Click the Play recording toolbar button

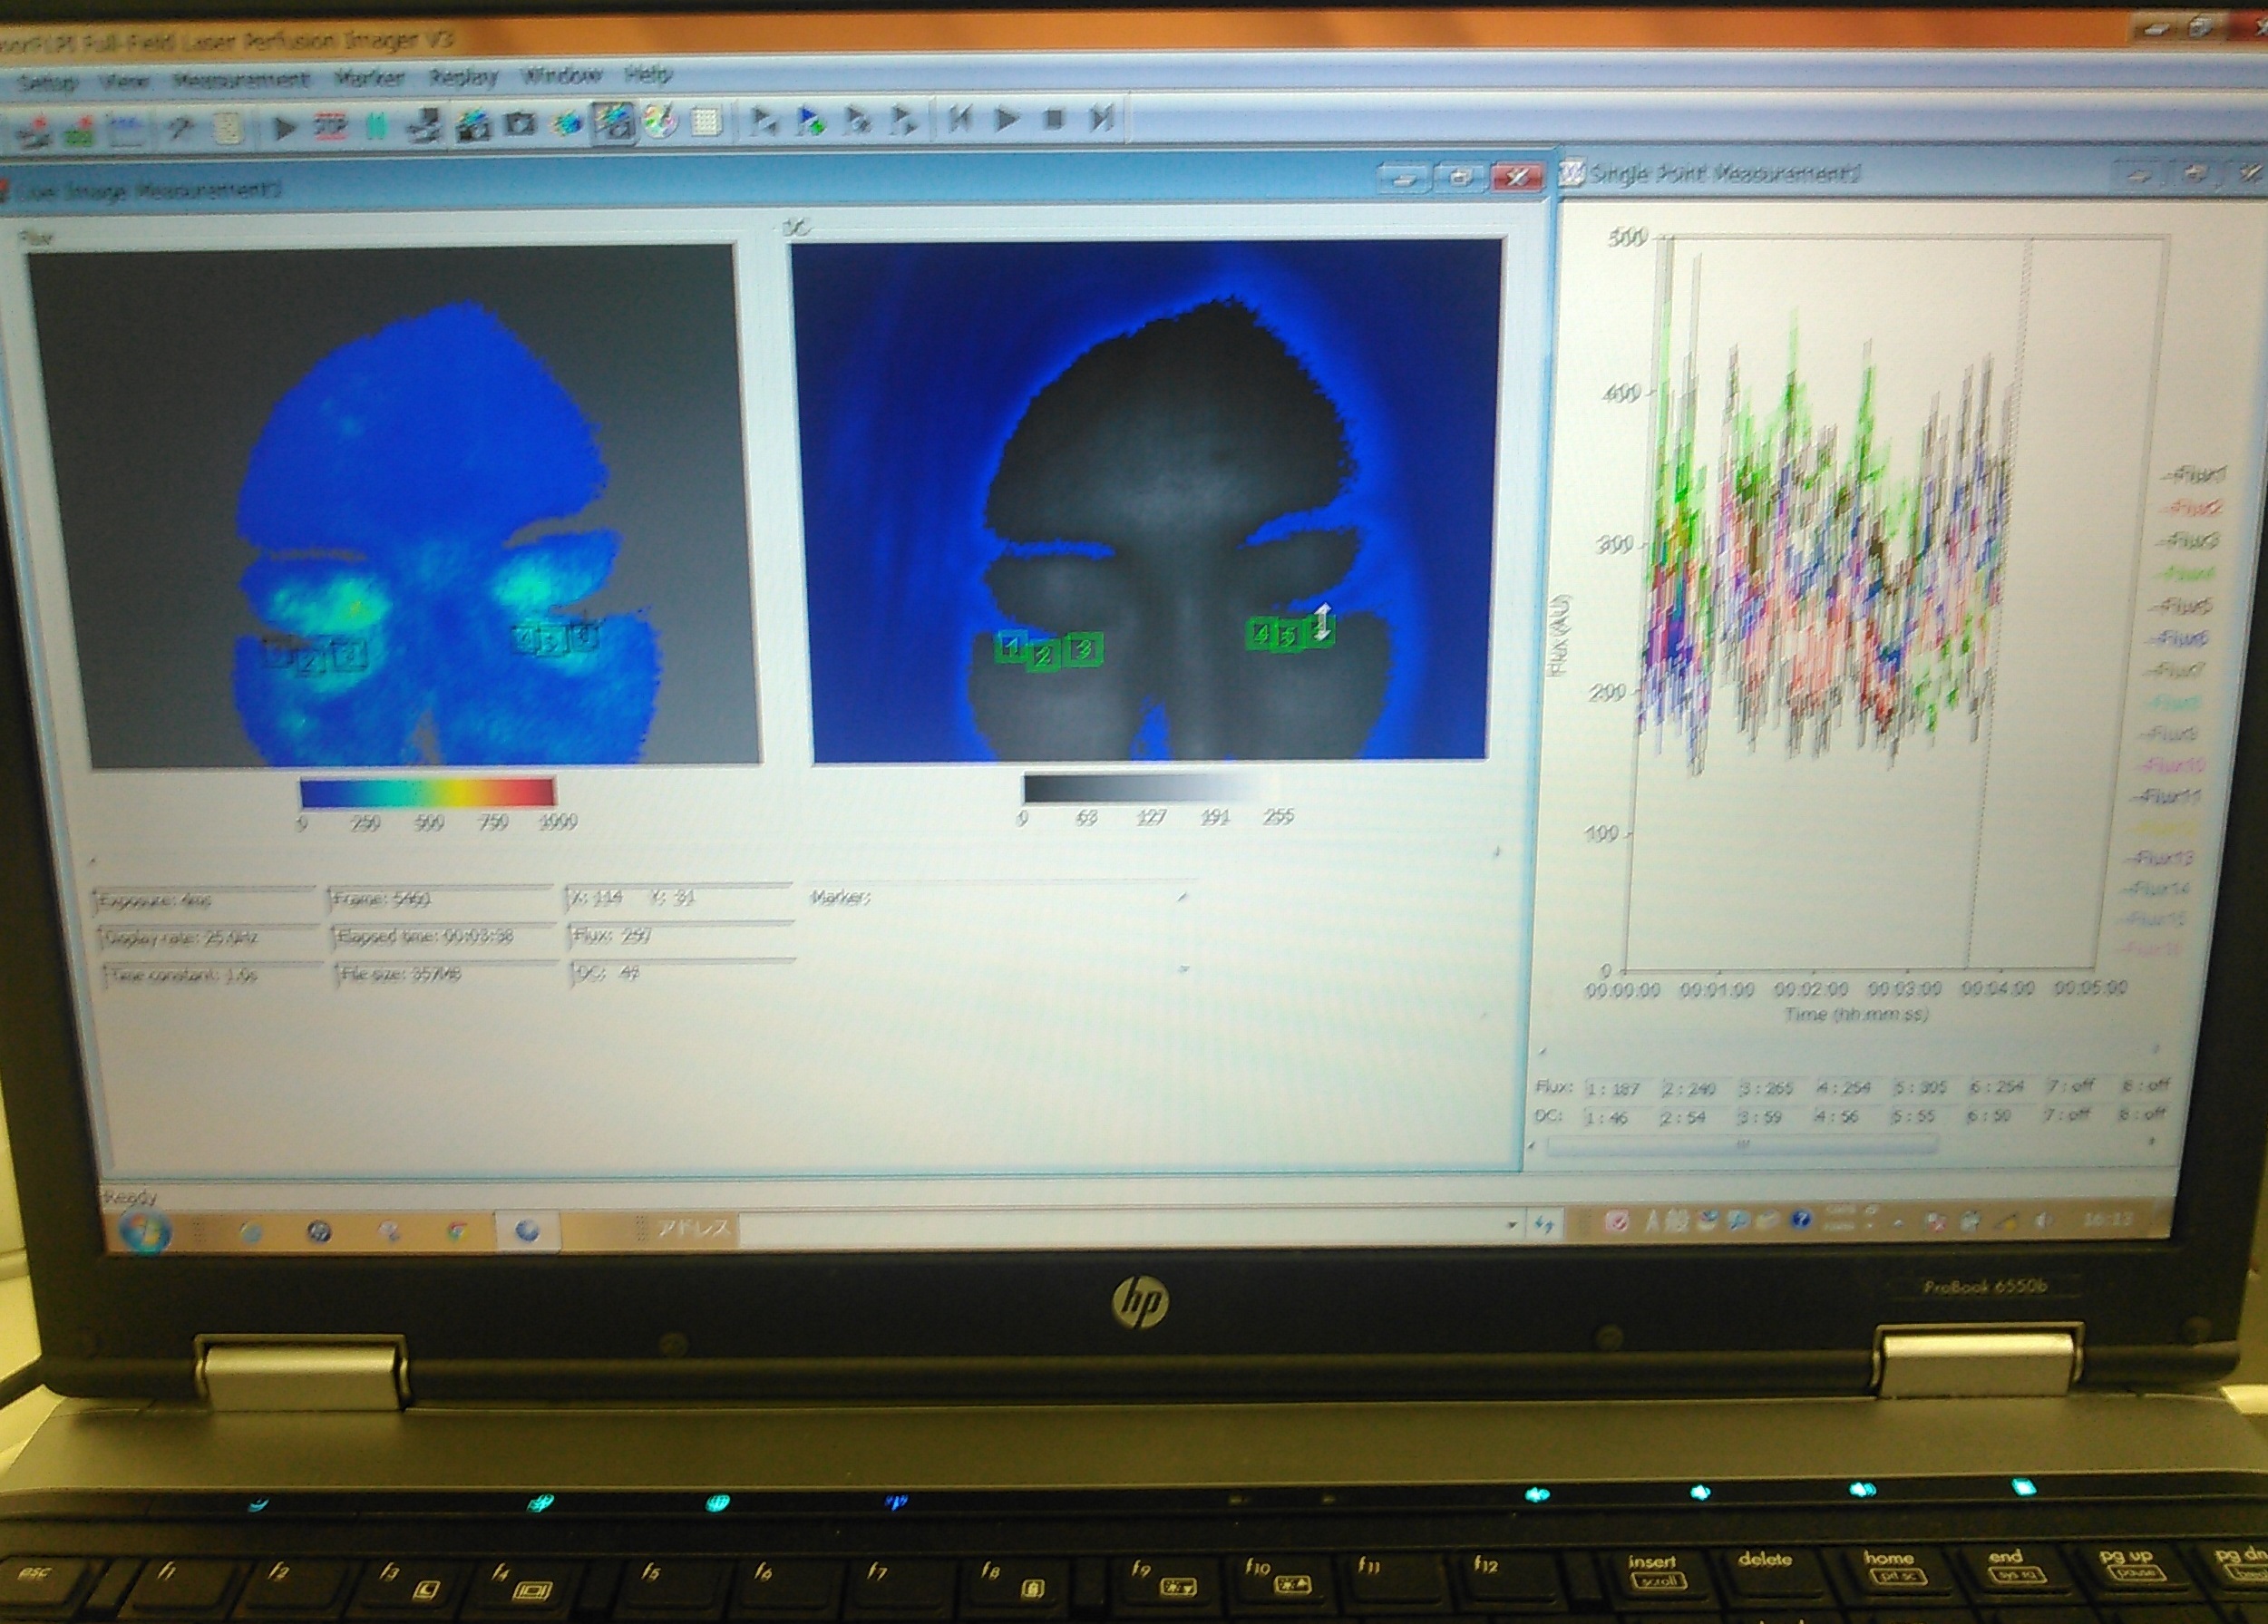point(284,128)
